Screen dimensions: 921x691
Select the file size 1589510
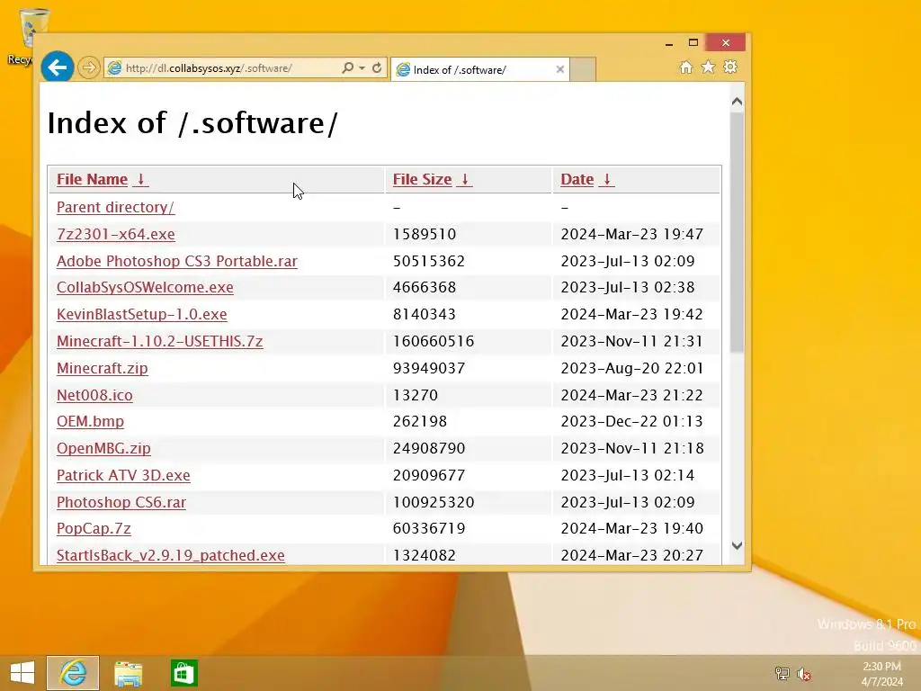coord(425,234)
